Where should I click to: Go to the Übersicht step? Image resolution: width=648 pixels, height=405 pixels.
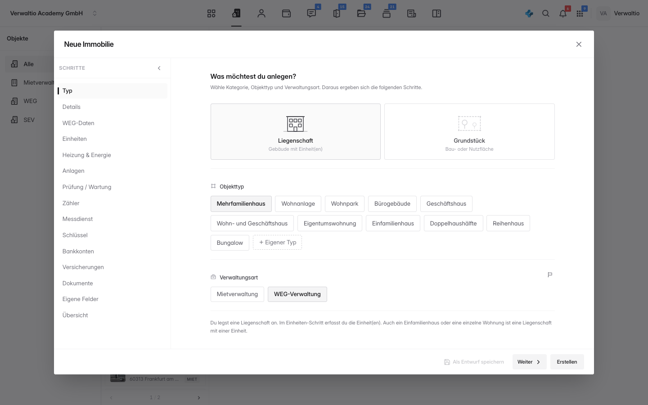[112, 315]
